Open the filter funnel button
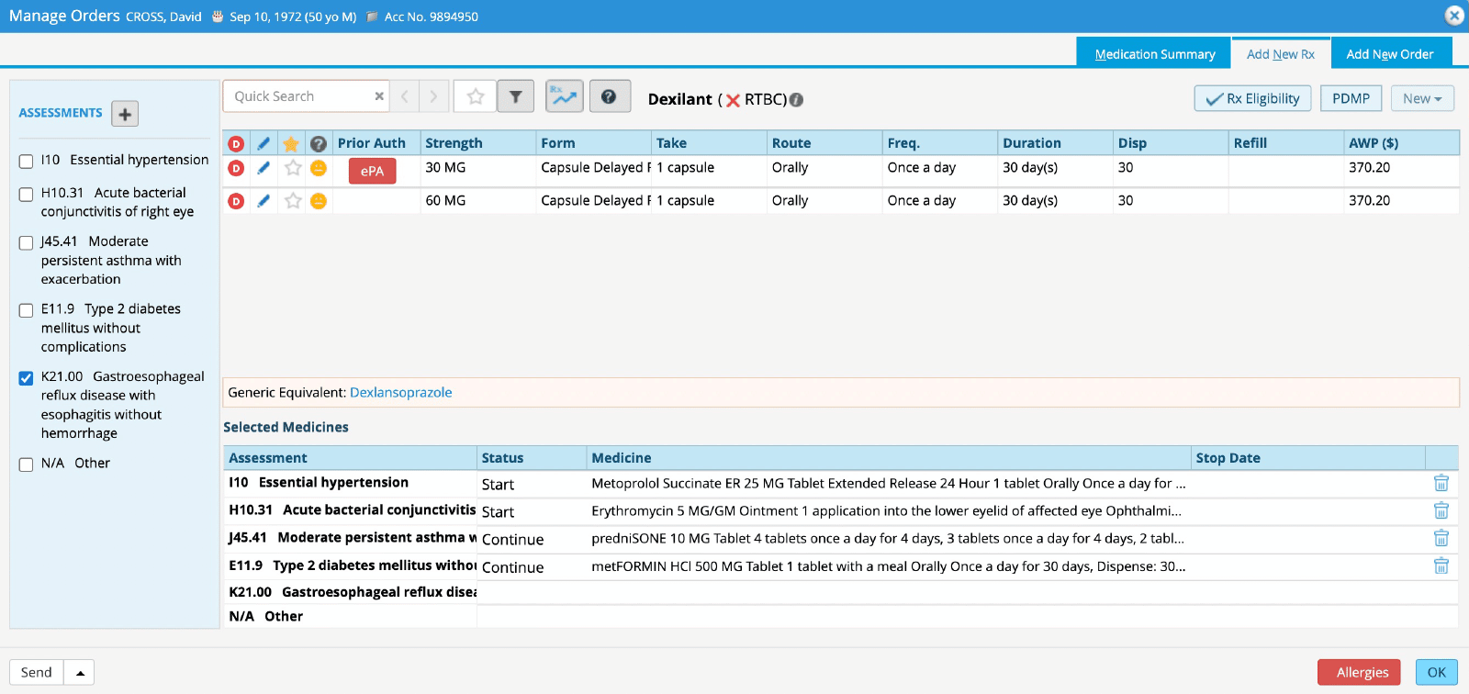The width and height of the screenshot is (1469, 694). click(x=516, y=96)
